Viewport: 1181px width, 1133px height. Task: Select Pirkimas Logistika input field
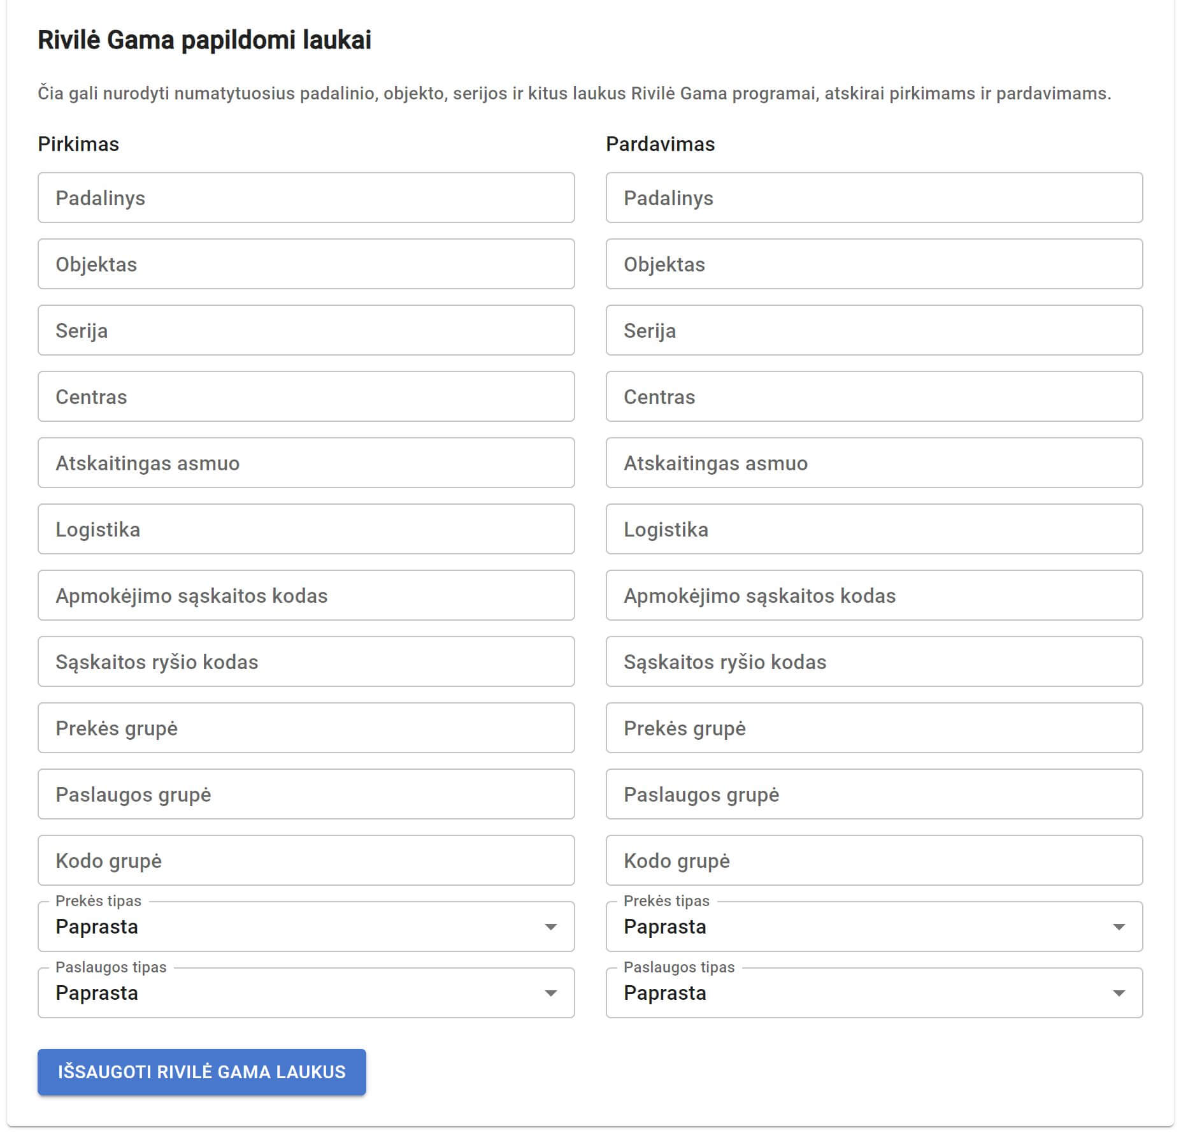coord(306,529)
